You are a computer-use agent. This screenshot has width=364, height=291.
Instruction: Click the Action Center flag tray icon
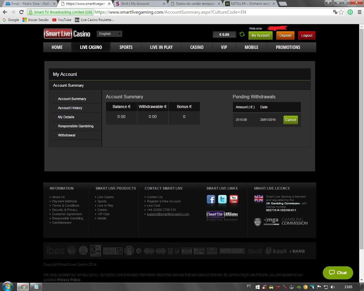pyautogui.click(x=319, y=287)
